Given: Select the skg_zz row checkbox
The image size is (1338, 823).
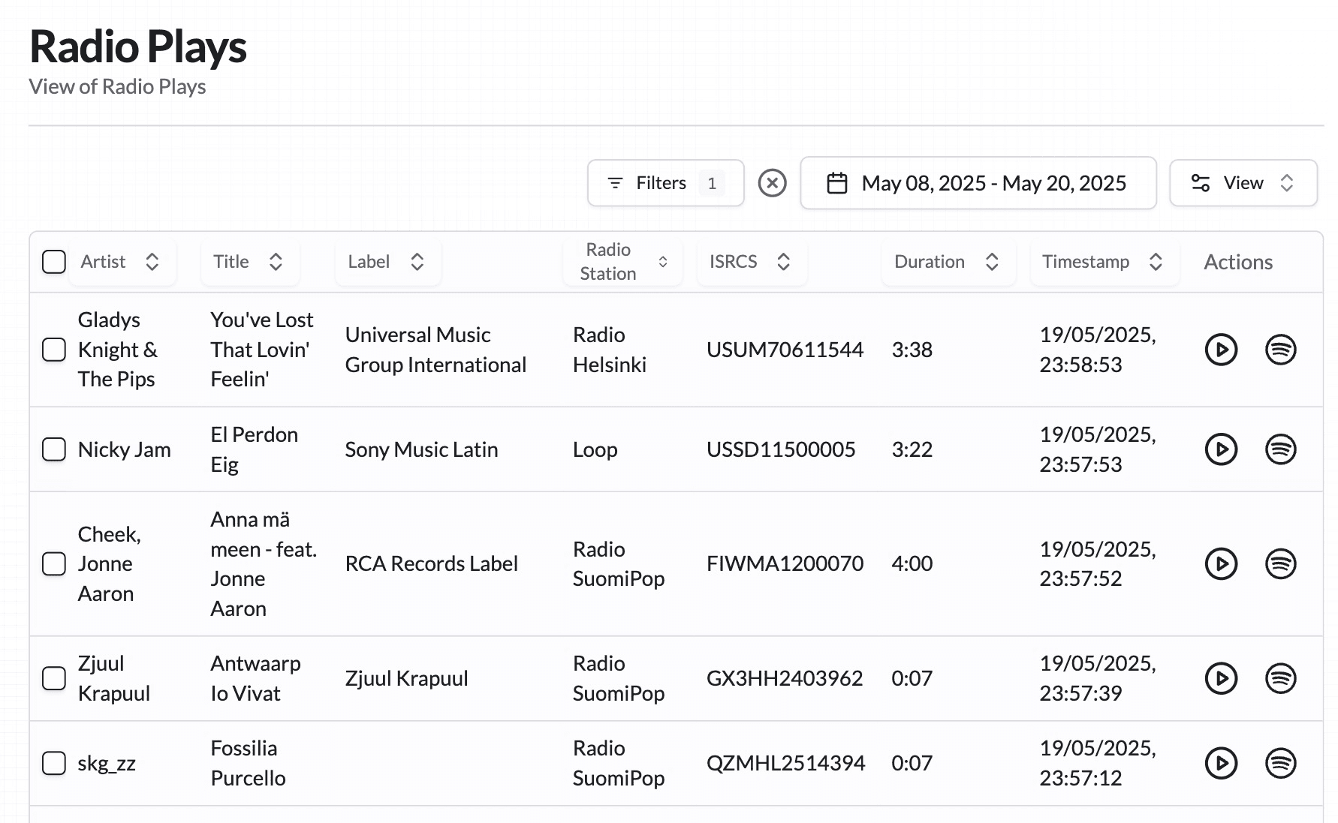Looking at the screenshot, I should pyautogui.click(x=54, y=763).
